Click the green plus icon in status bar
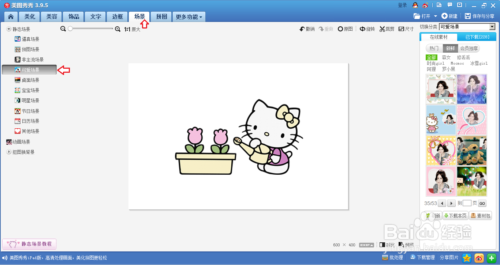Screen dimensions: 500x265 491,258
